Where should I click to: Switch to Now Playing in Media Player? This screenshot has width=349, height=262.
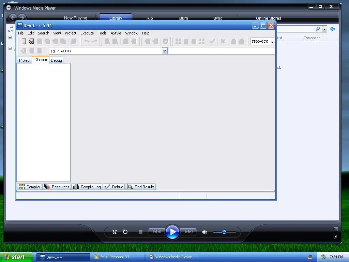point(76,18)
